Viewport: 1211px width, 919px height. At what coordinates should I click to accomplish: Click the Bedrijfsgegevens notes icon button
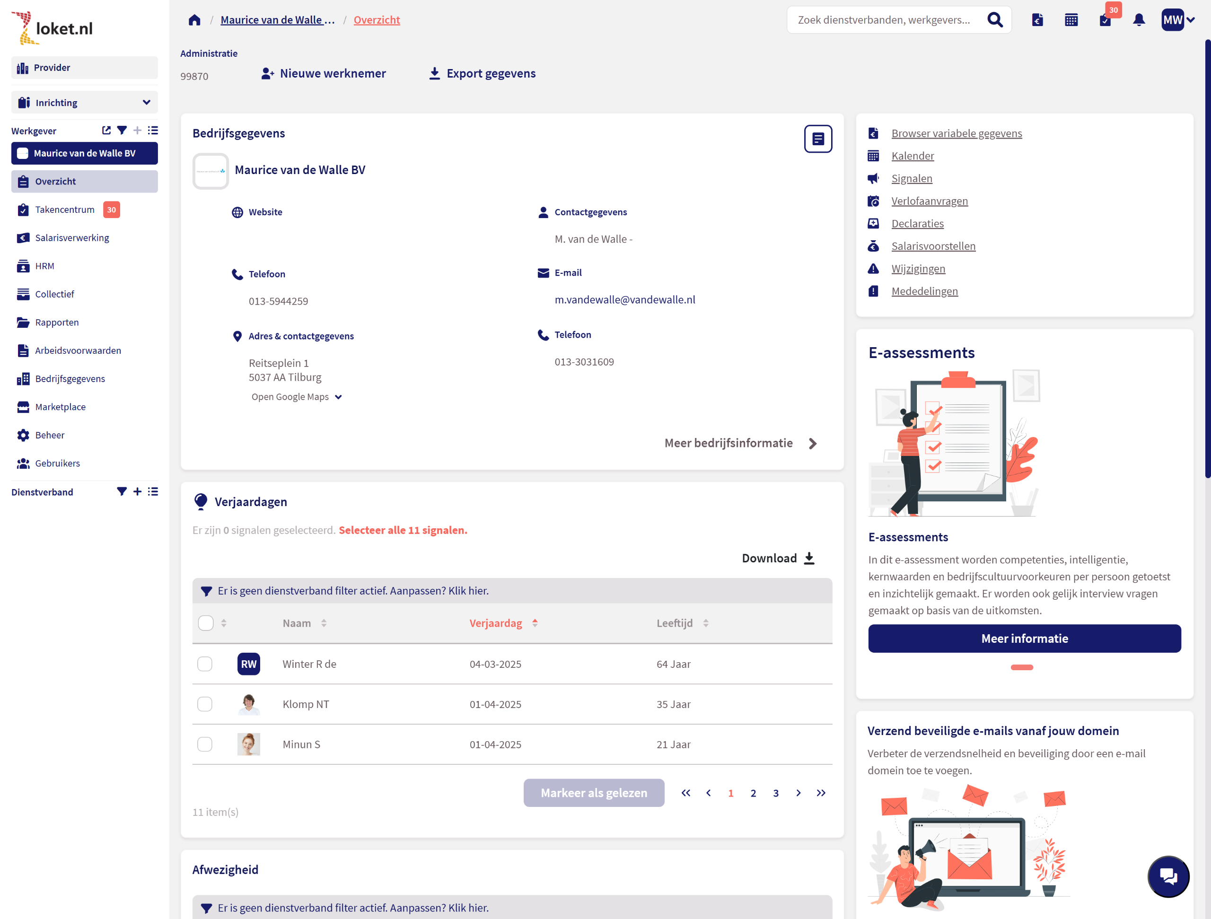click(x=817, y=139)
